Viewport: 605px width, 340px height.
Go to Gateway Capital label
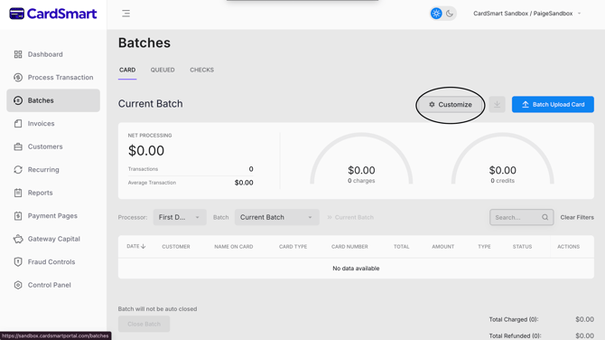click(54, 239)
